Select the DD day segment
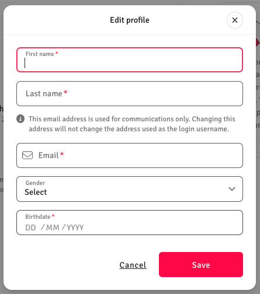260x294 pixels. (x=30, y=228)
